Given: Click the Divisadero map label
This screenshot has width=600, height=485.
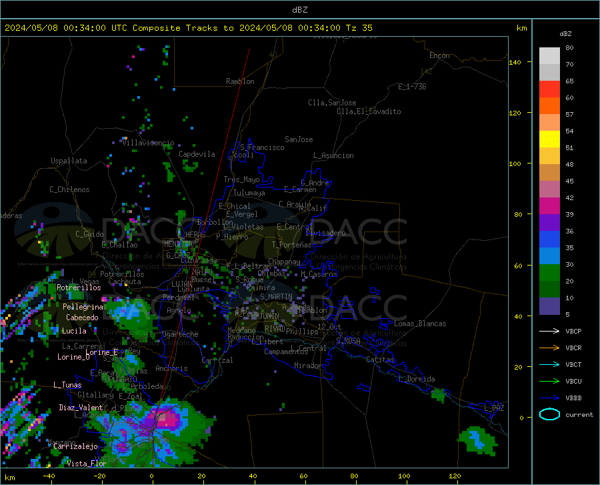Looking at the screenshot, I should click(325, 233).
